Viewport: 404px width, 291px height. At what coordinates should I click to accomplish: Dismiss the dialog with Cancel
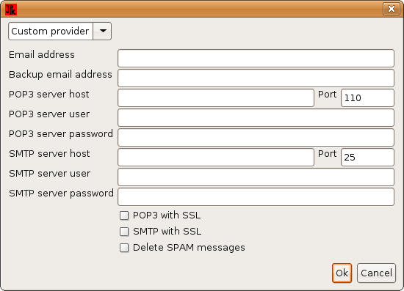[376, 273]
